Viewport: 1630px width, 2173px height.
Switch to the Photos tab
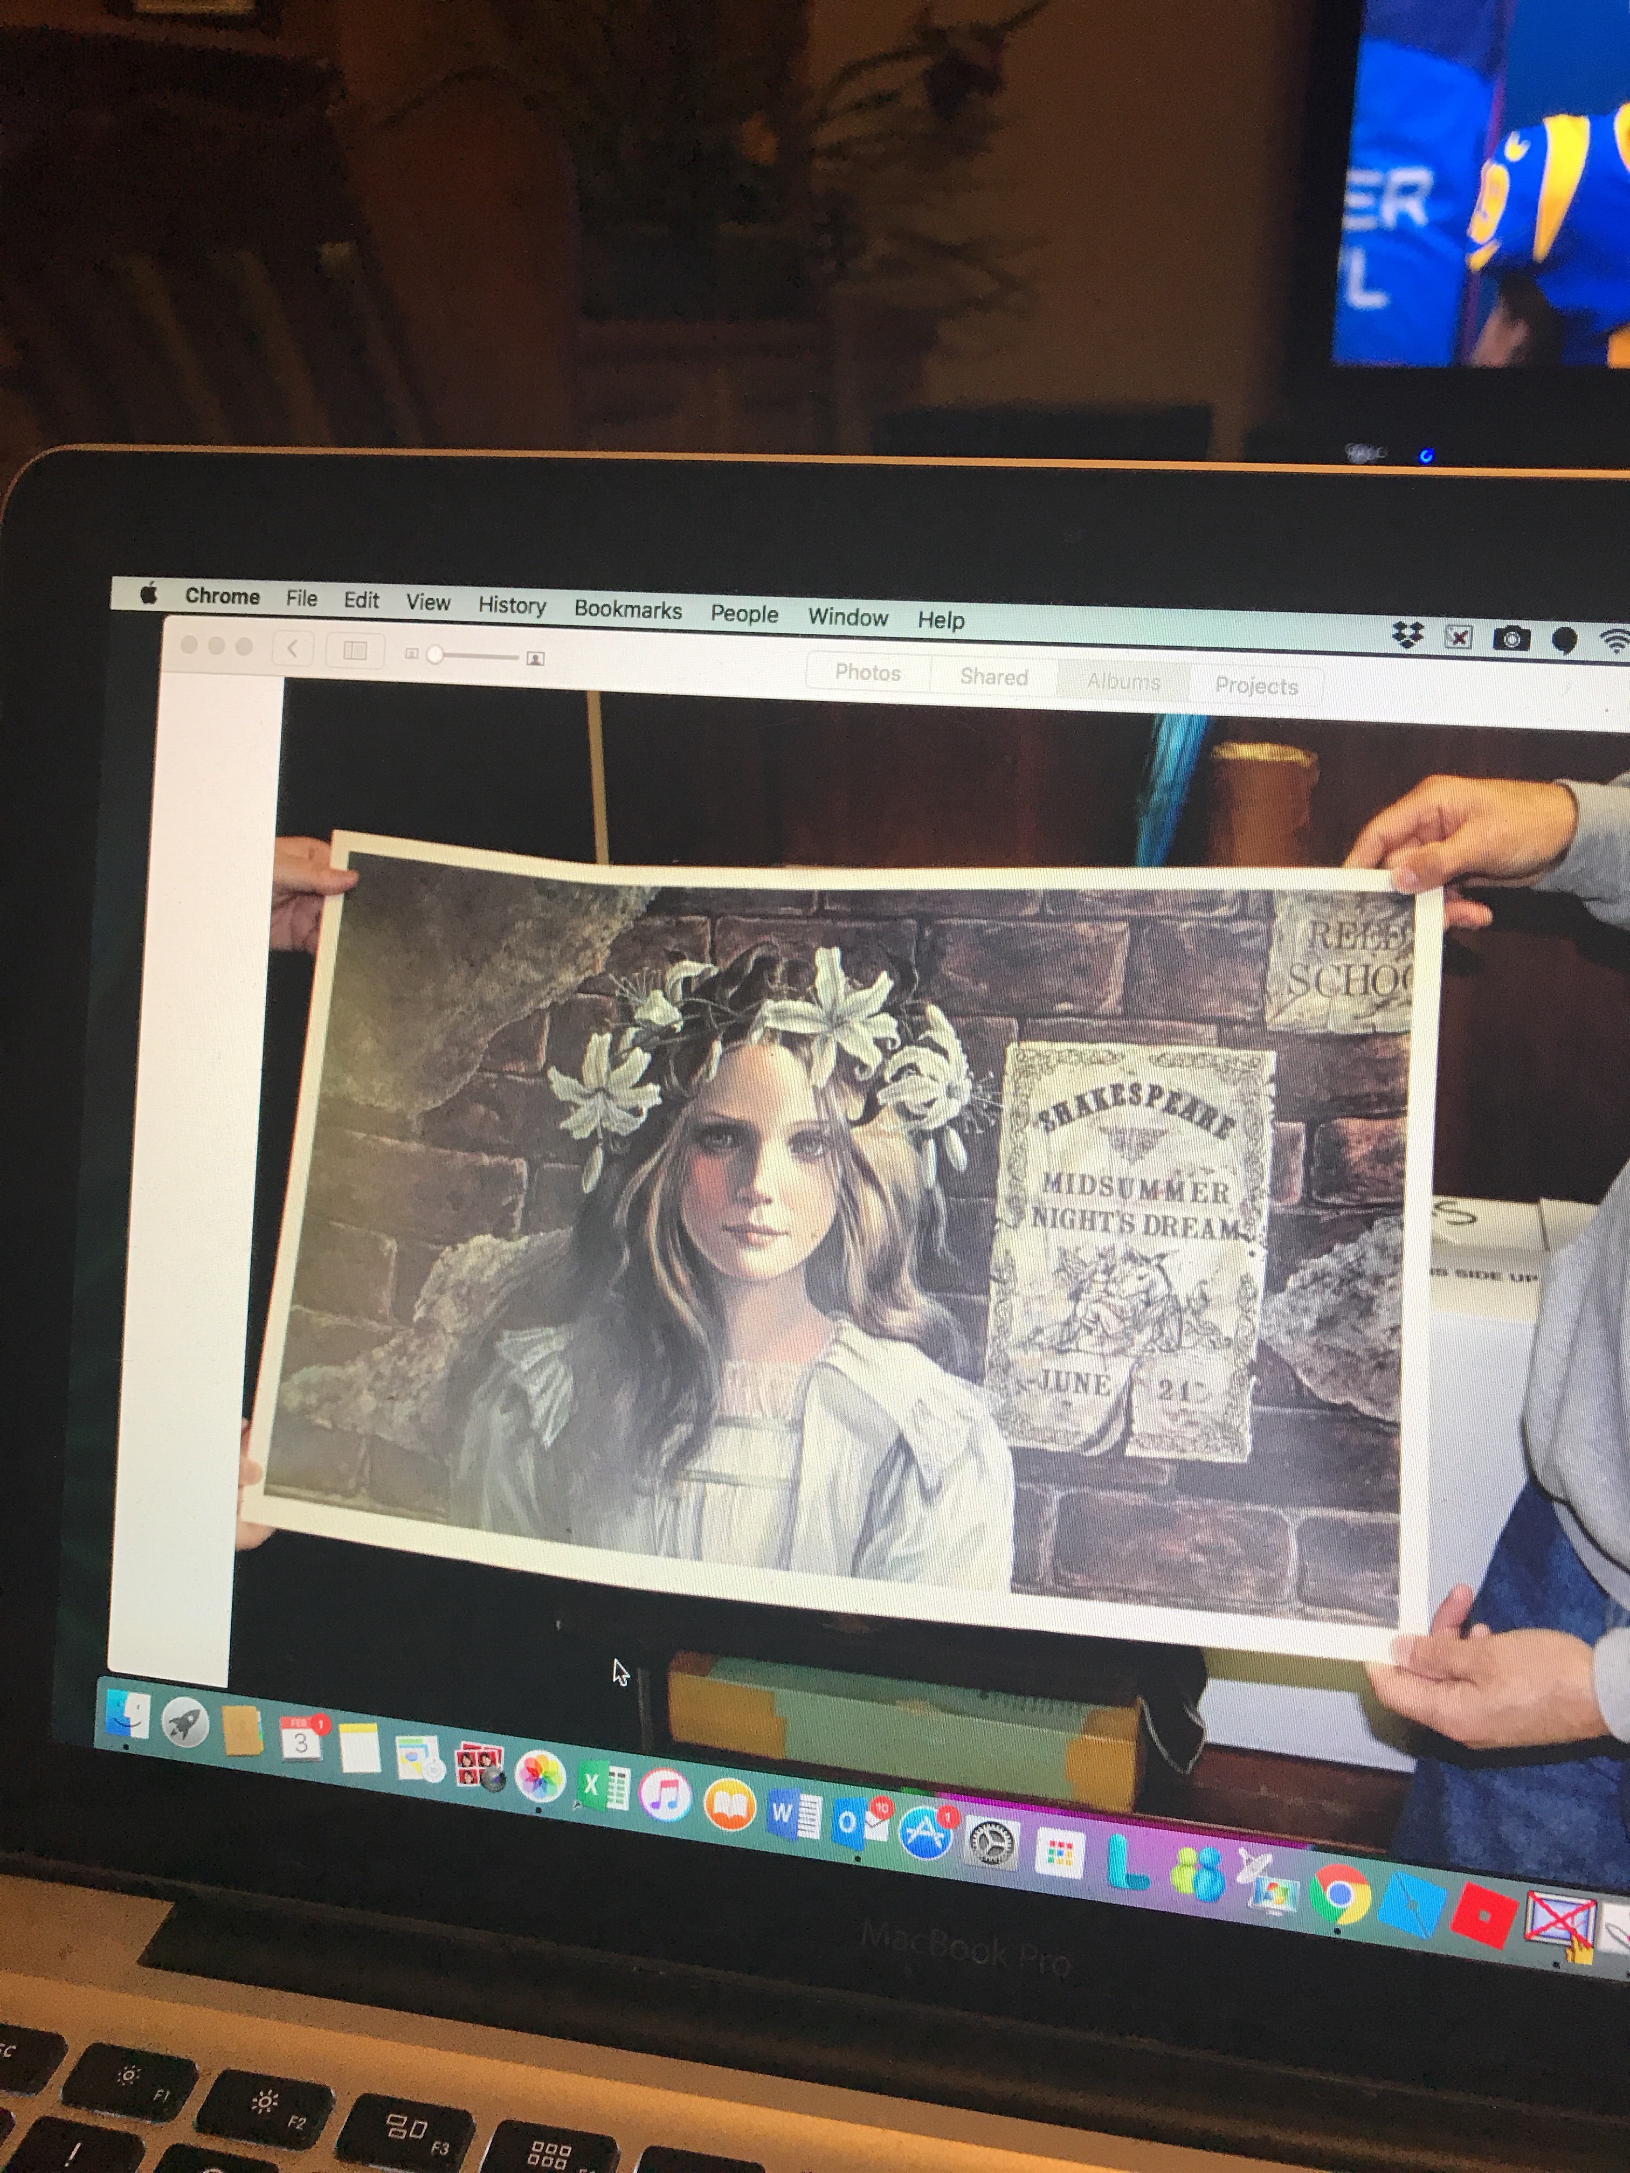[x=868, y=673]
